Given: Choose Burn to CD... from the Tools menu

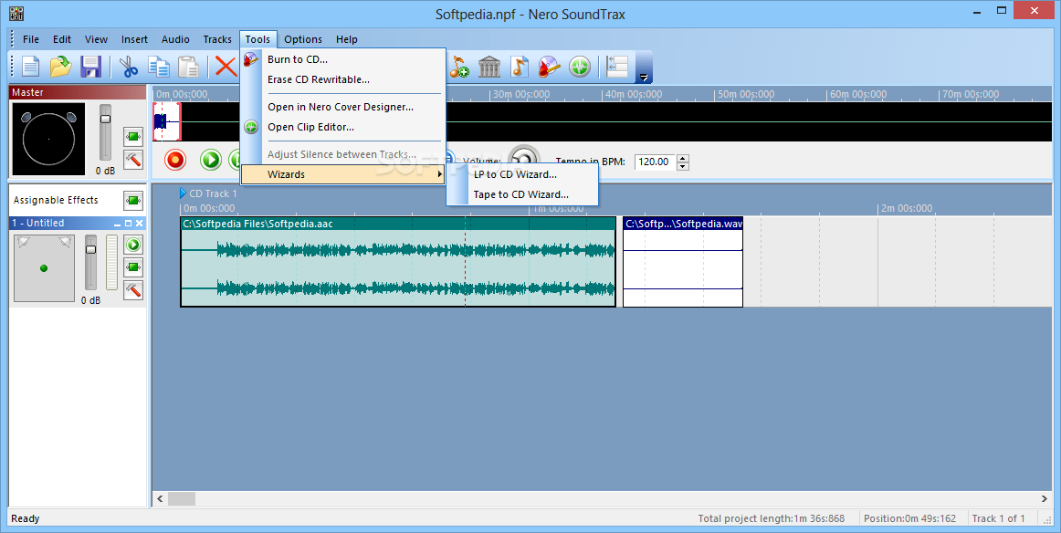Looking at the screenshot, I should point(343,59).
